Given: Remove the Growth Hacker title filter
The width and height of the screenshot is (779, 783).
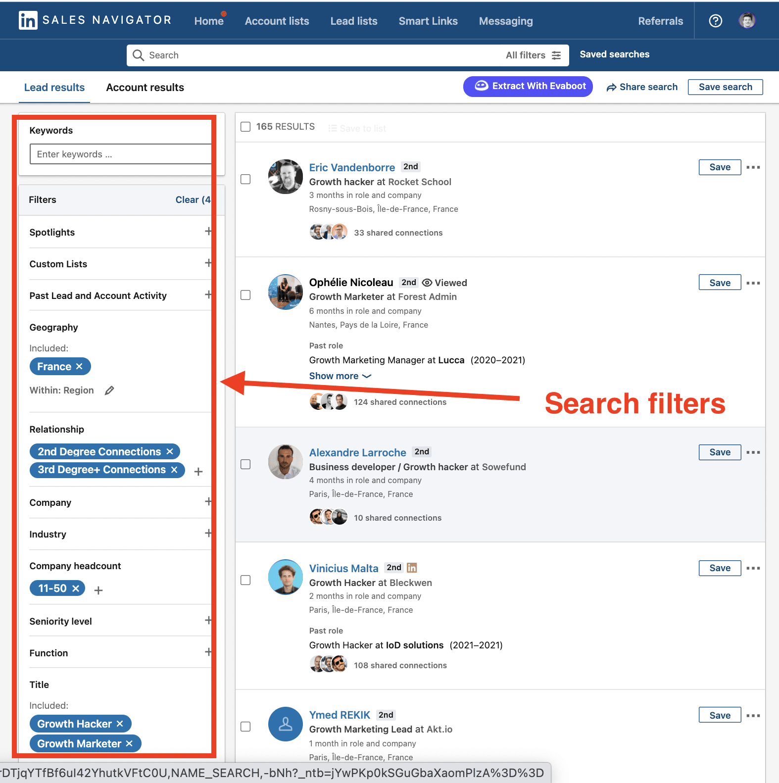Looking at the screenshot, I should click(120, 724).
